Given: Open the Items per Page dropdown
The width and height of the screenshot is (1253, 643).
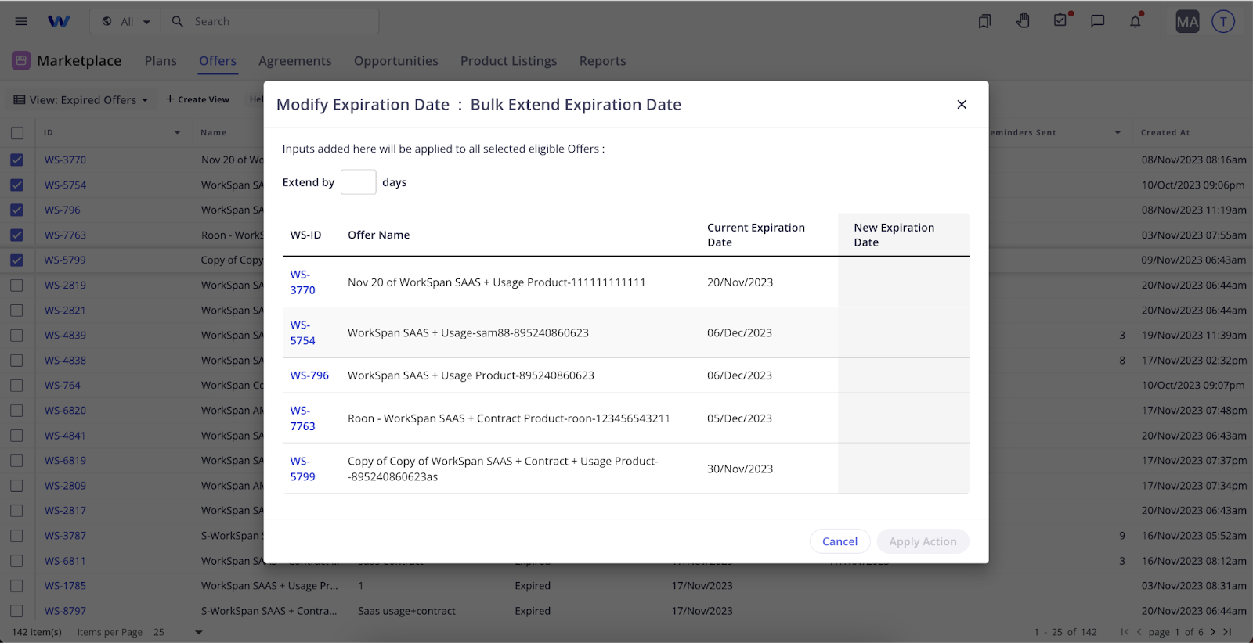Looking at the screenshot, I should pyautogui.click(x=179, y=632).
